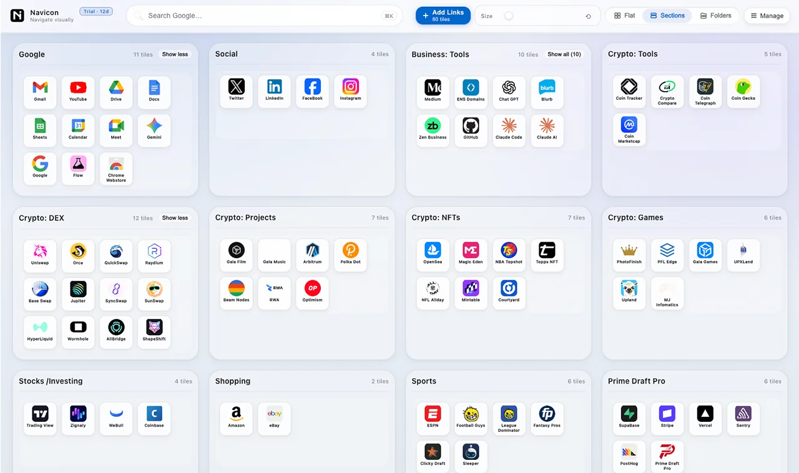The width and height of the screenshot is (799, 473).
Task: Launch the Jupiter DEX tile
Action: tap(78, 295)
